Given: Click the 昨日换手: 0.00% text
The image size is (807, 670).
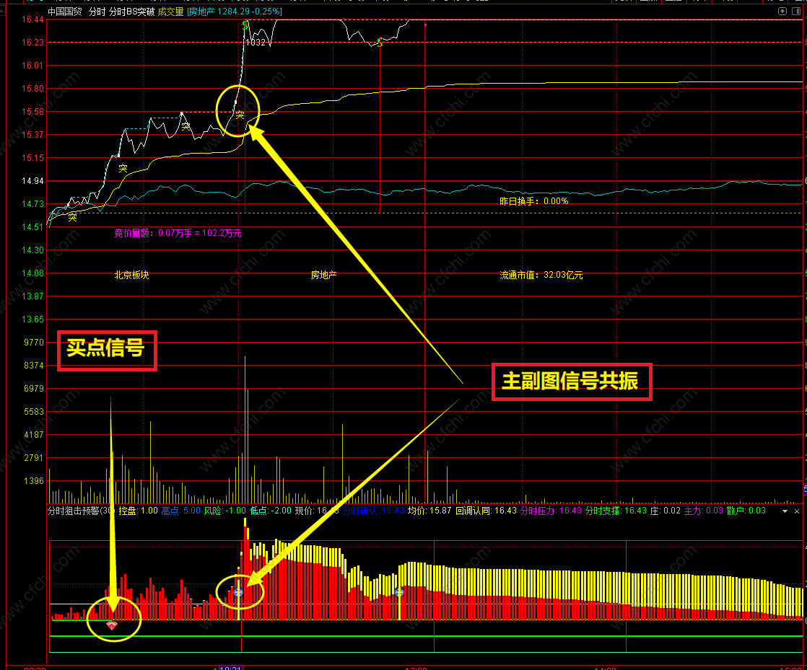Looking at the screenshot, I should click(x=533, y=201).
